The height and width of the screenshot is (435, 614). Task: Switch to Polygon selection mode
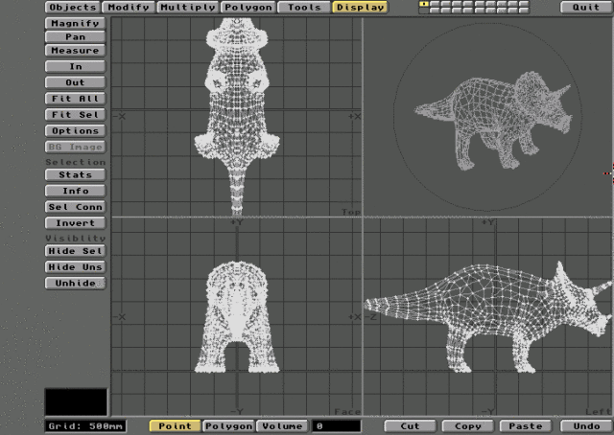[x=228, y=425]
